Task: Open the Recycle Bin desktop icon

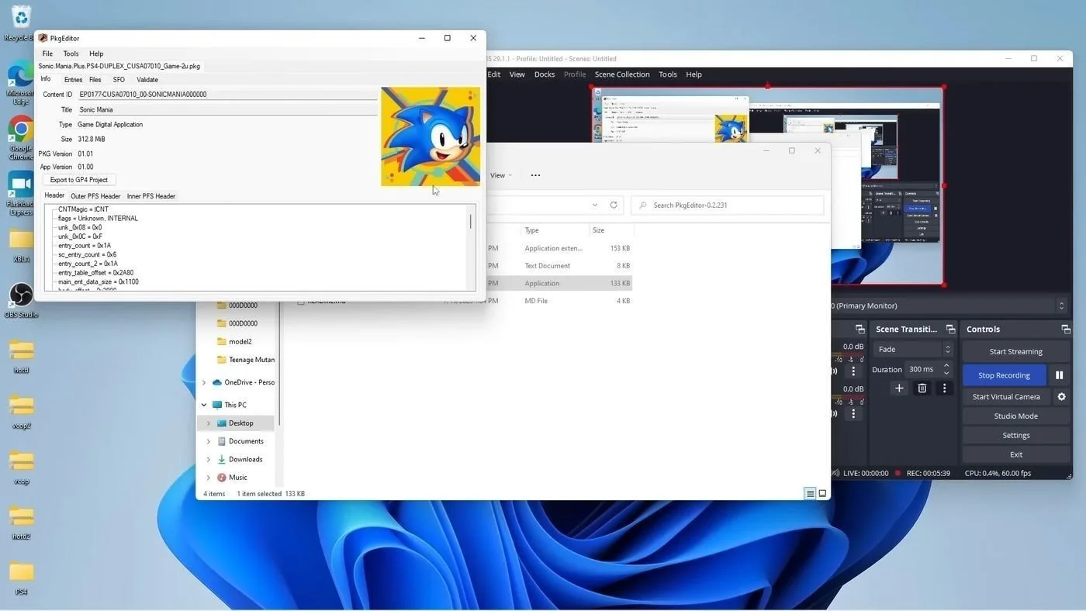Action: pyautogui.click(x=21, y=22)
